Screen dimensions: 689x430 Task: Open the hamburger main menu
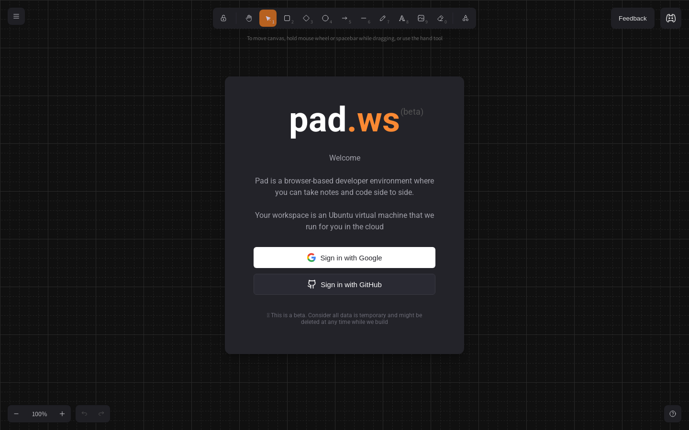16,16
